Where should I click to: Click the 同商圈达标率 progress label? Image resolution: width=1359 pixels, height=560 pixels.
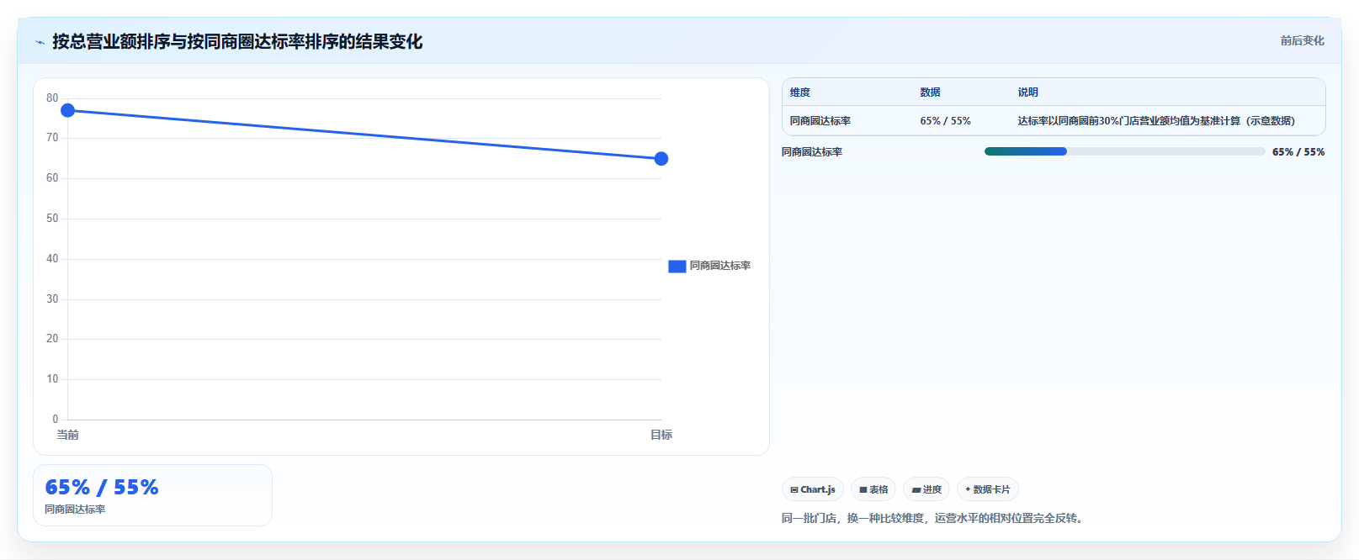812,152
